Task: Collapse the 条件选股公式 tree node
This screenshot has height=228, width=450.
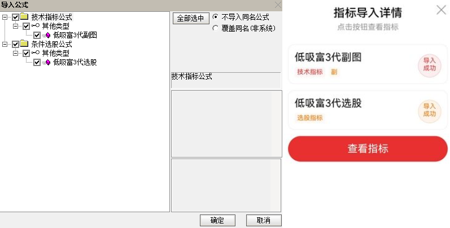Action: click(x=5, y=44)
